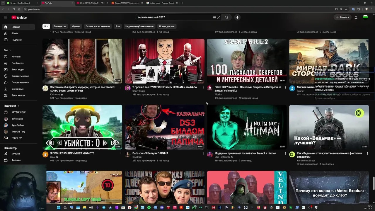Open История in sidebar
This screenshot has width=375, height=211.
18,57
